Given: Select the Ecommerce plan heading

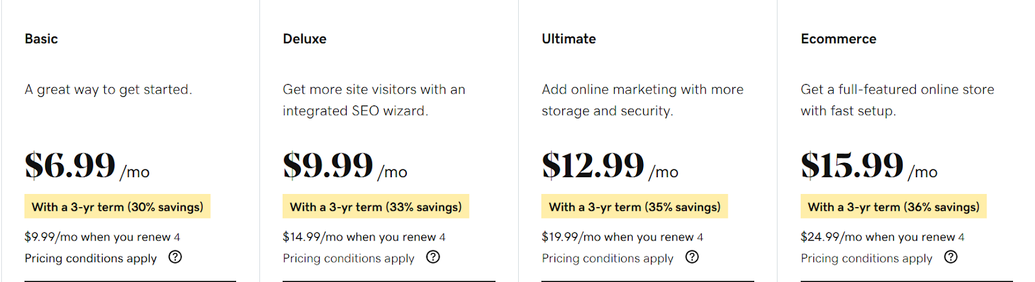Looking at the screenshot, I should [838, 39].
